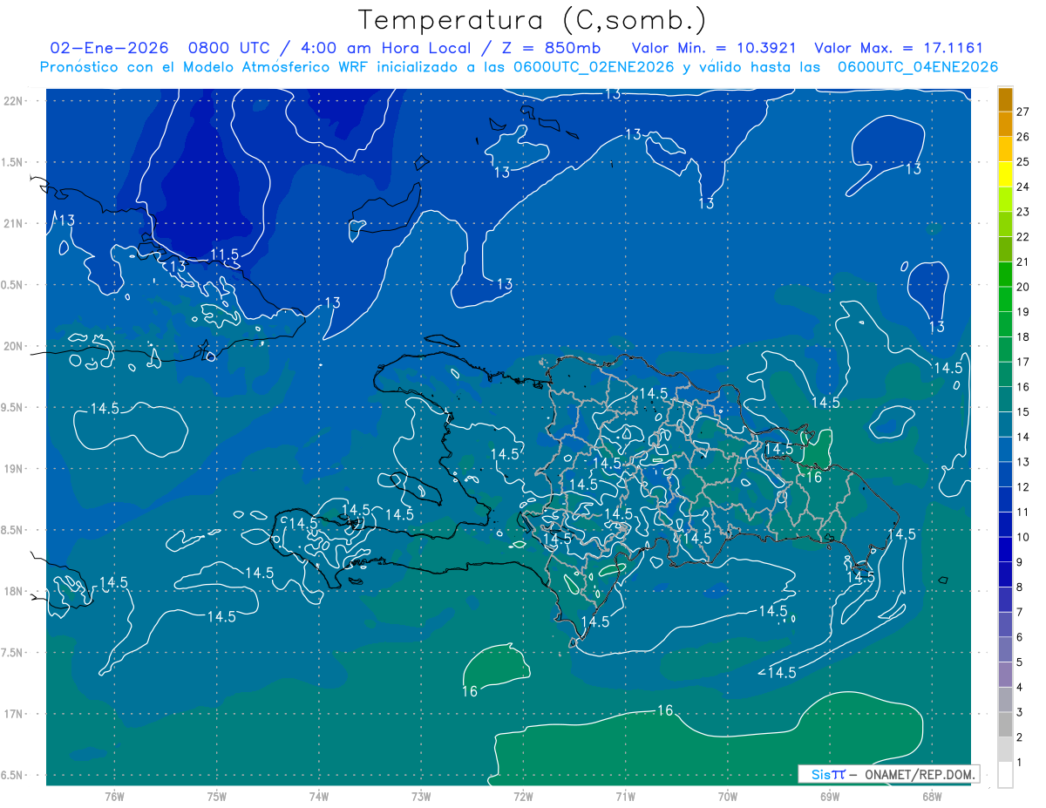Click the 'Valor Max. = 17.1161' value

pos(899,48)
